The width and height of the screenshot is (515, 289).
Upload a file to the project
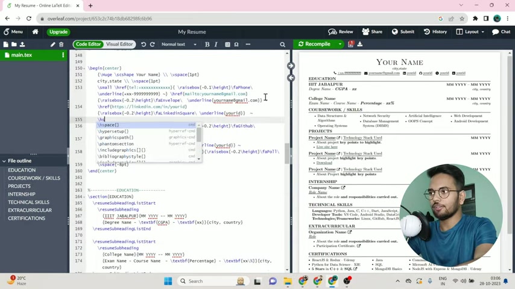pos(22,44)
